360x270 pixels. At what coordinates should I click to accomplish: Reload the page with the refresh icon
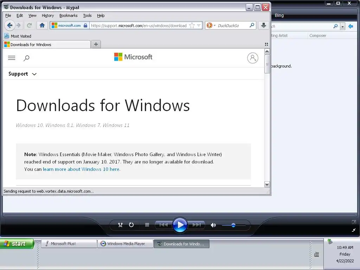coord(29,25)
